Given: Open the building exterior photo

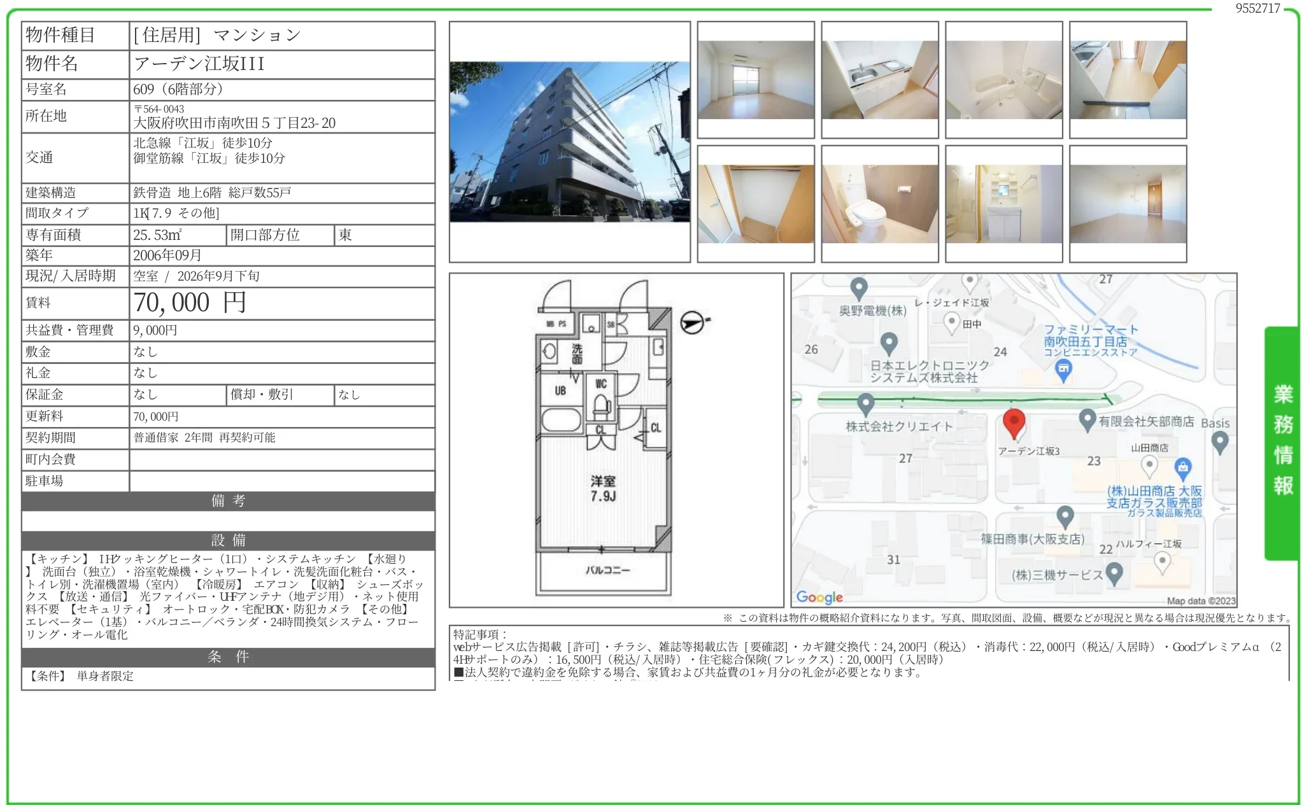Looking at the screenshot, I should pyautogui.click(x=569, y=142).
